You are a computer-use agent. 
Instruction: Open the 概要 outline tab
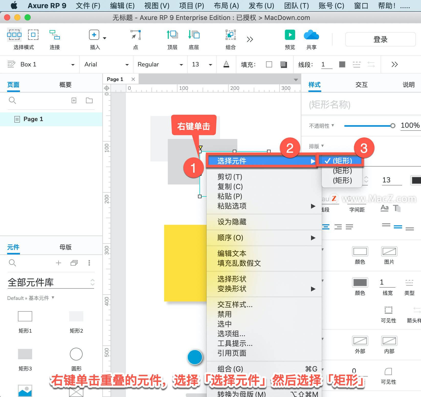[x=65, y=85]
